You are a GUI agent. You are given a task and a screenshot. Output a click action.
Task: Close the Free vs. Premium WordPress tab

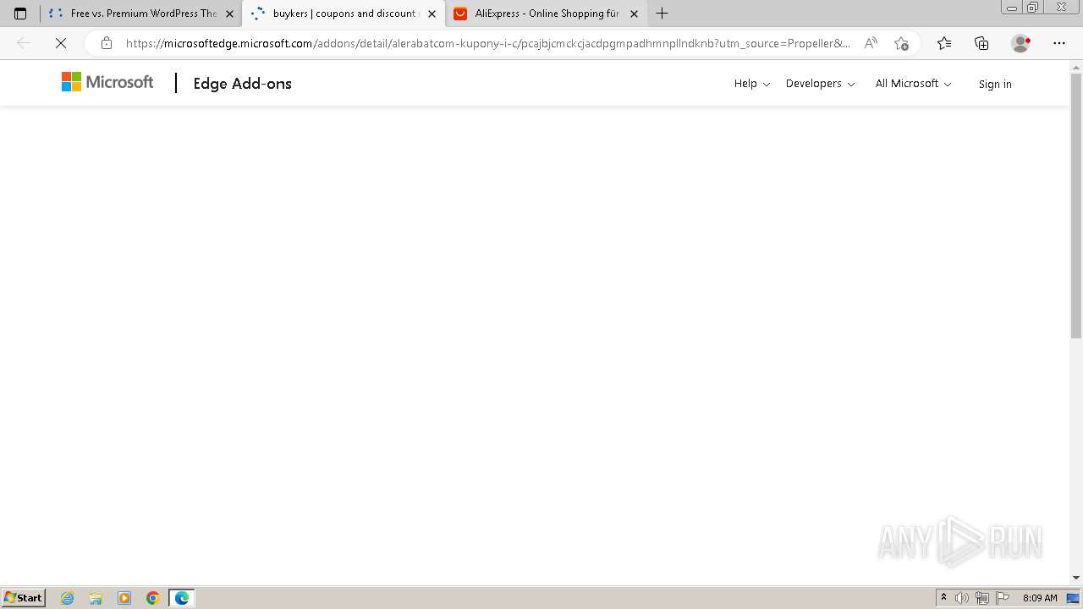(229, 14)
